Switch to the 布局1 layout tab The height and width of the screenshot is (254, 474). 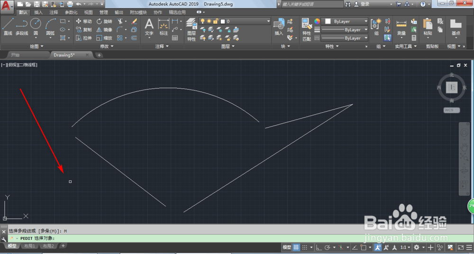point(29,246)
